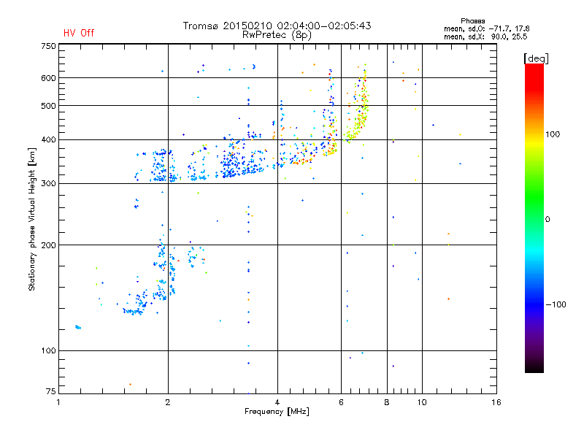Click the '200' height axis tick label
Screen dimensions: 584x438
coord(48,245)
